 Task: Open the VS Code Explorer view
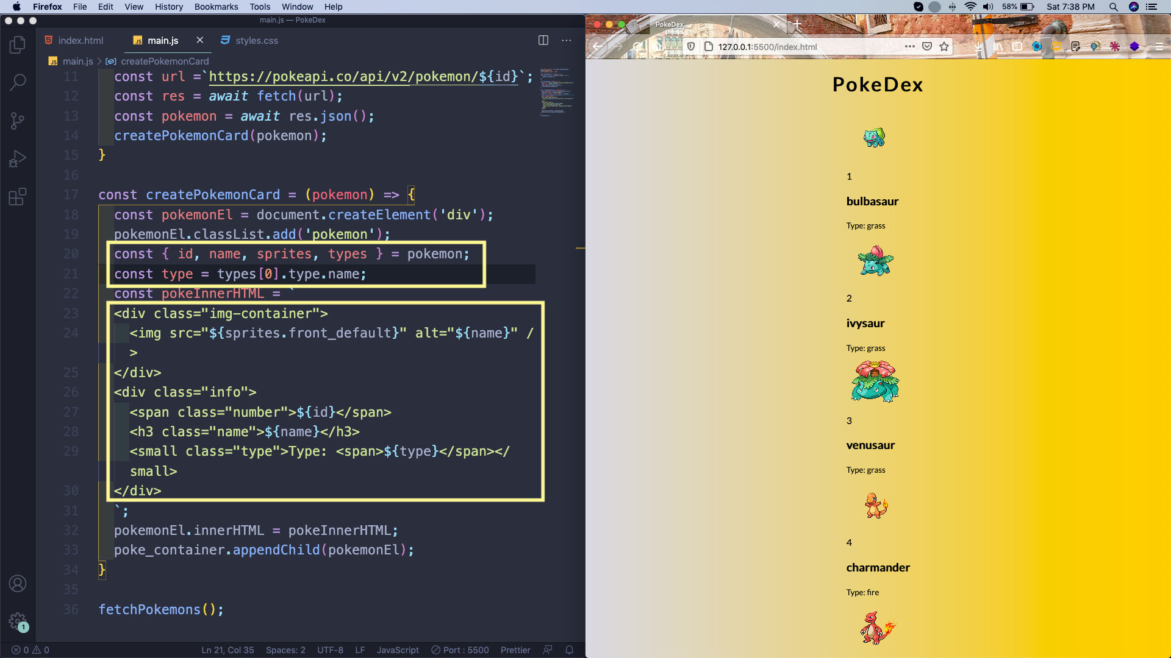[x=18, y=44]
